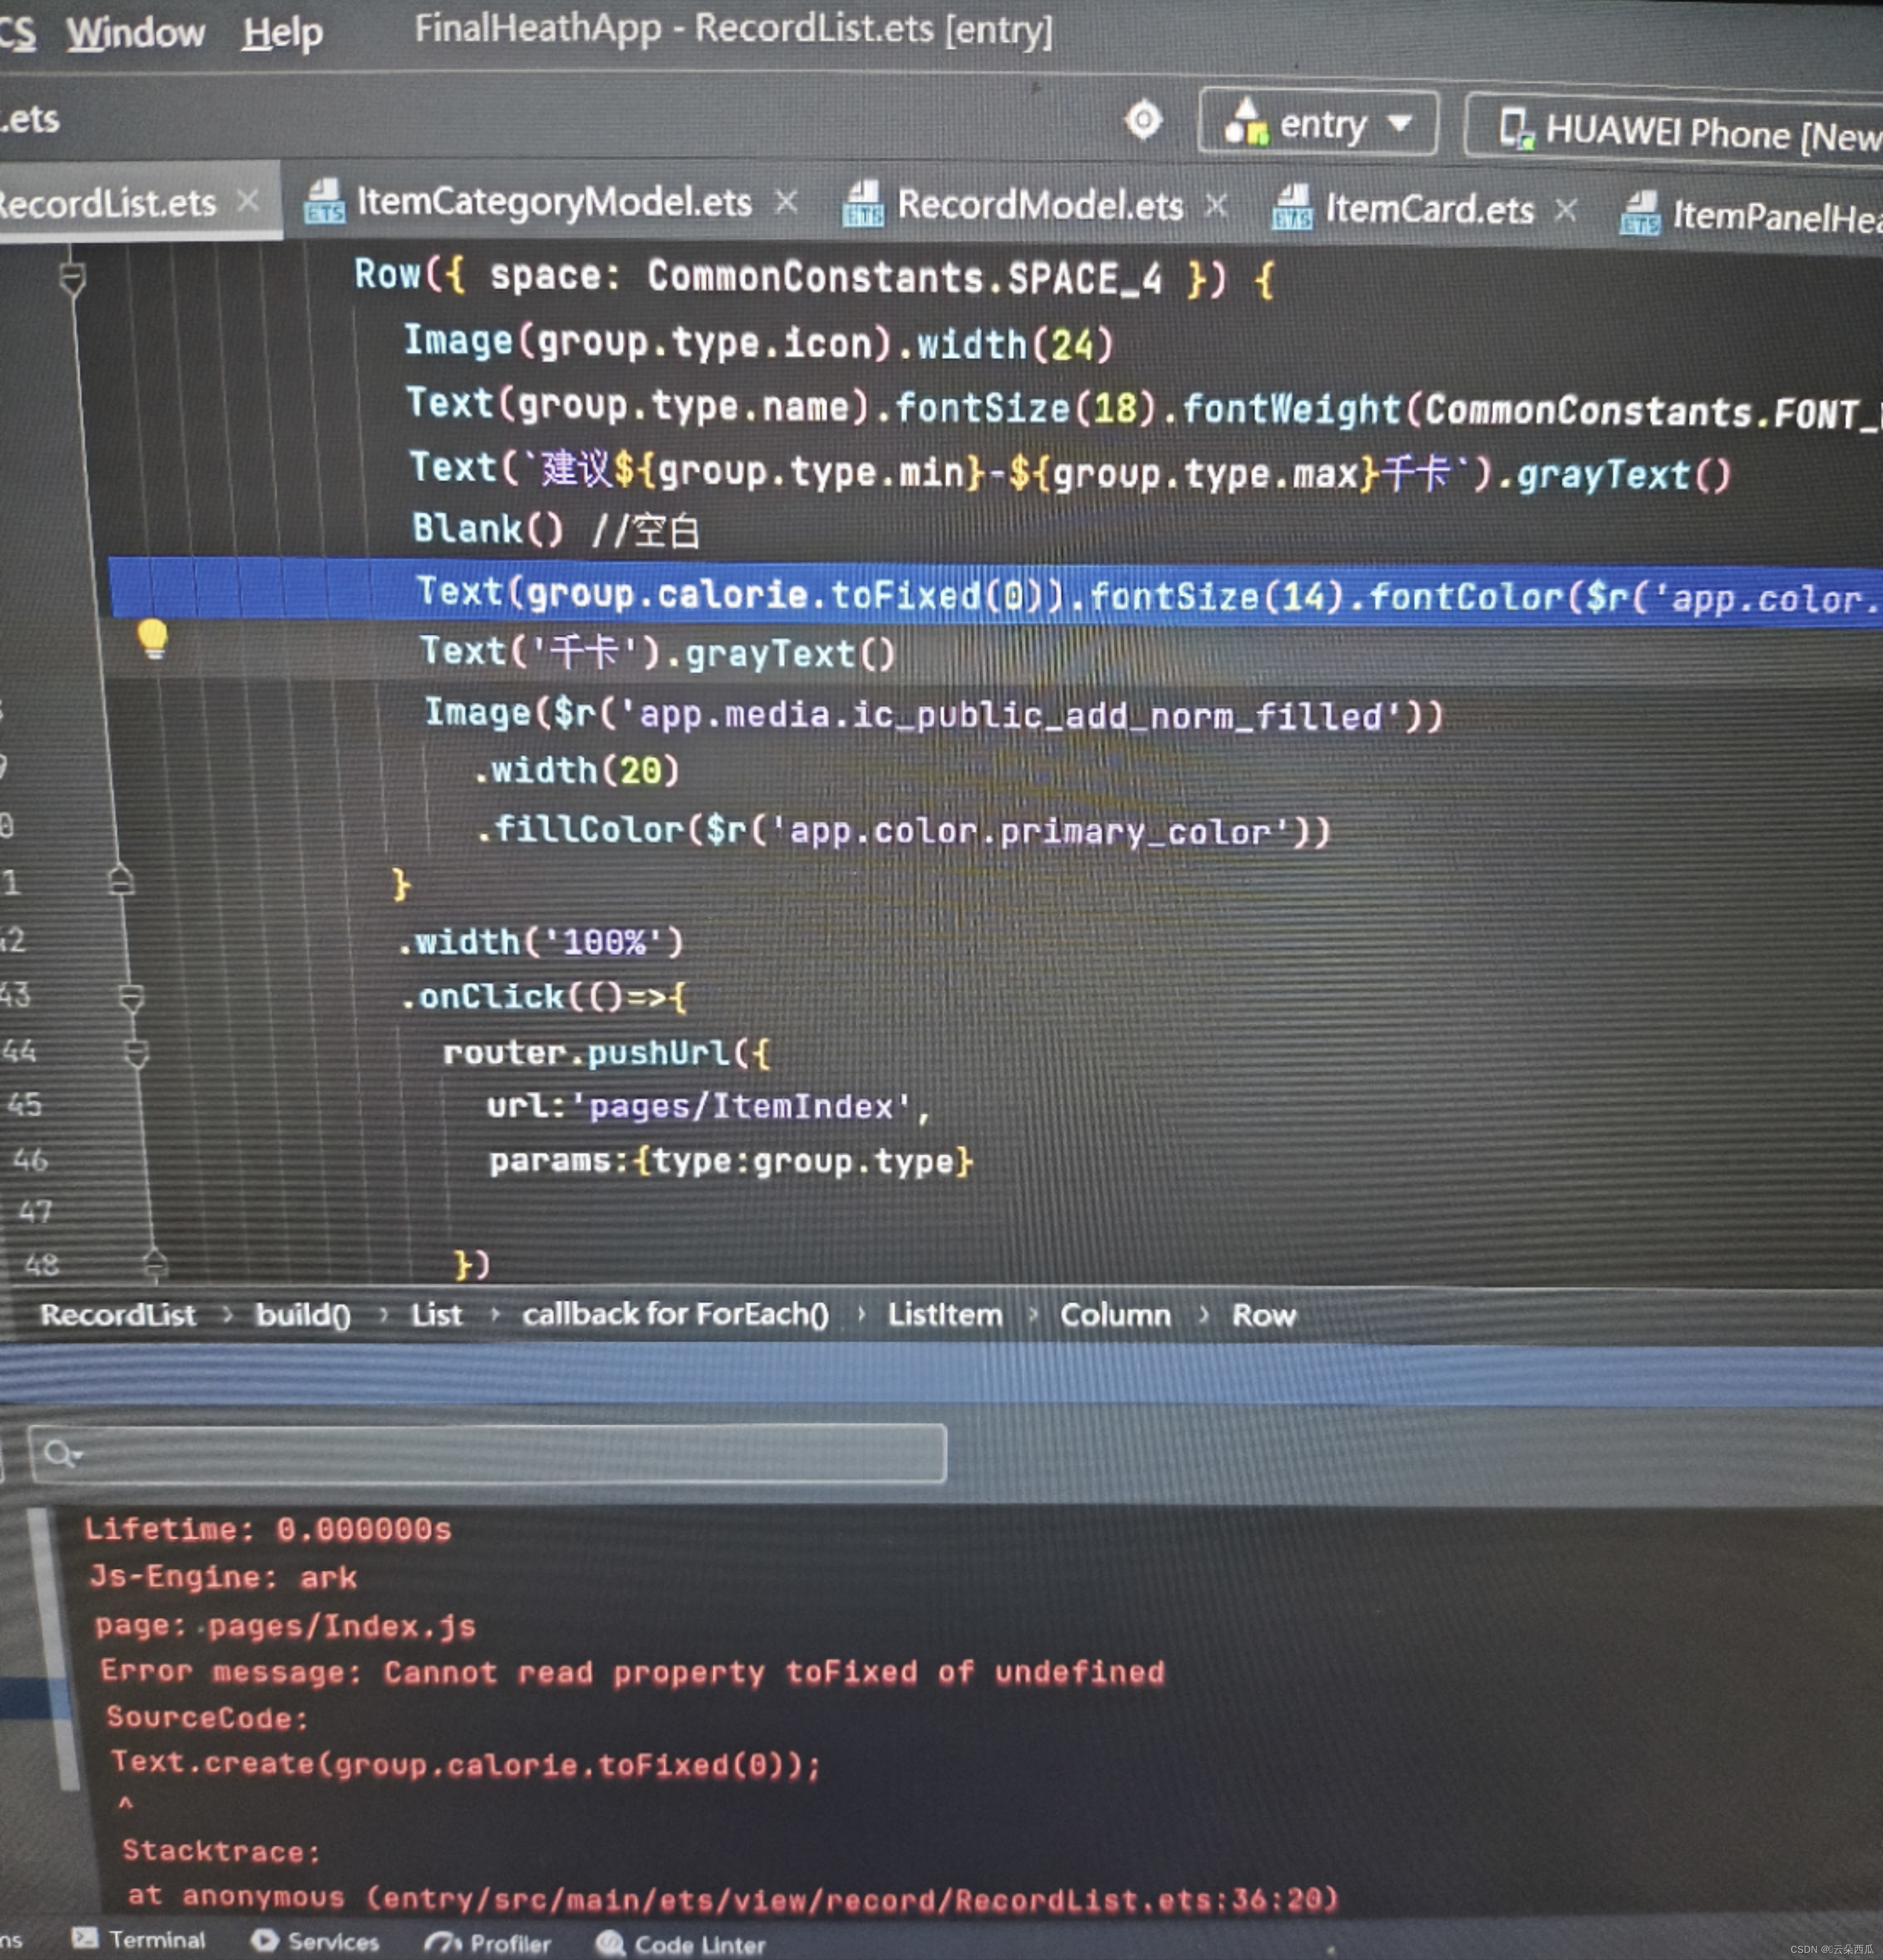Viewport: 1883px width, 1960px height.
Task: Click the log search input field
Action: (x=488, y=1453)
